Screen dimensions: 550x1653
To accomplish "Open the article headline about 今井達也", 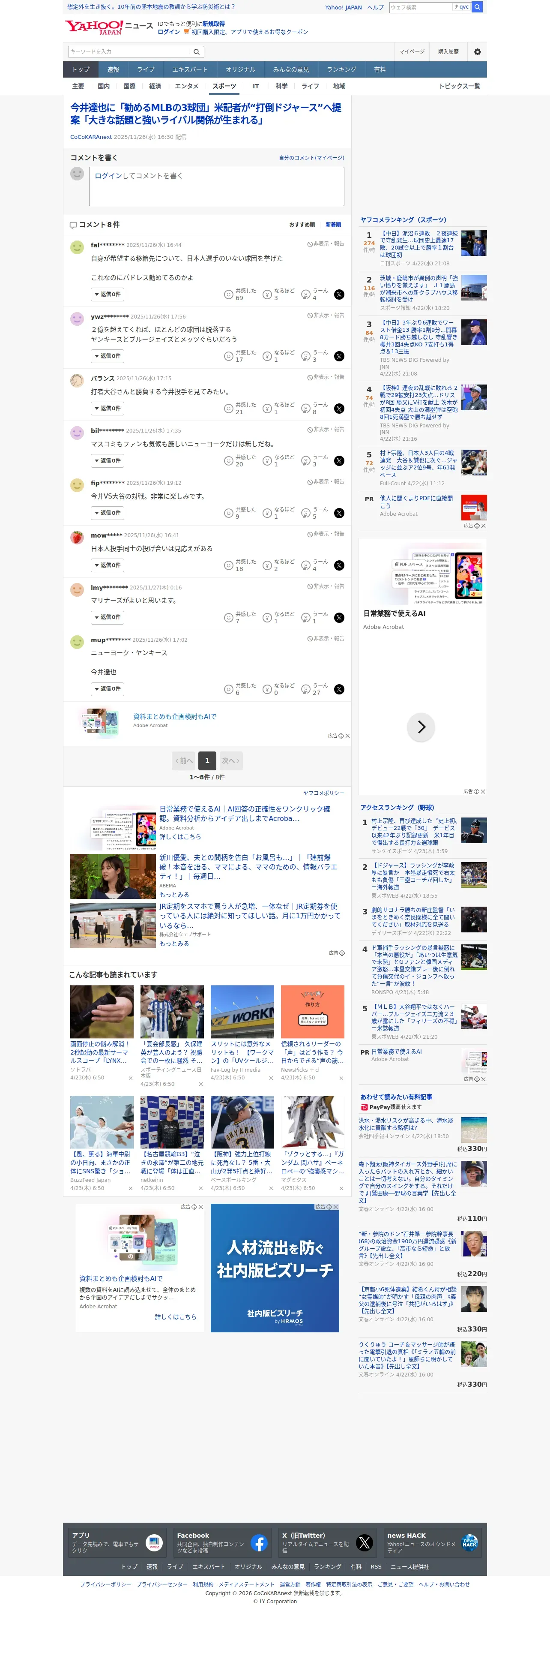I will [206, 114].
